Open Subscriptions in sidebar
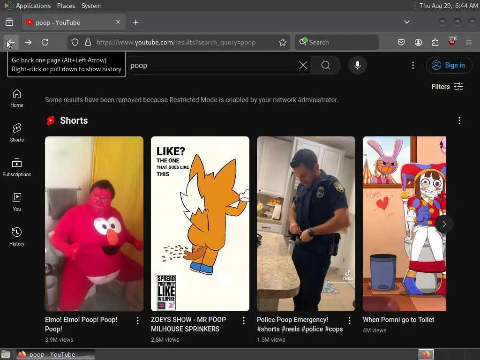 17,167
